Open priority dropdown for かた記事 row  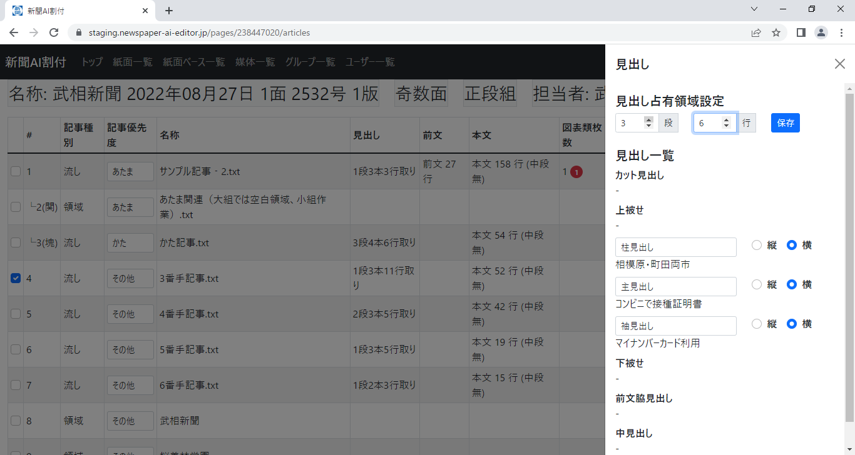(130, 243)
